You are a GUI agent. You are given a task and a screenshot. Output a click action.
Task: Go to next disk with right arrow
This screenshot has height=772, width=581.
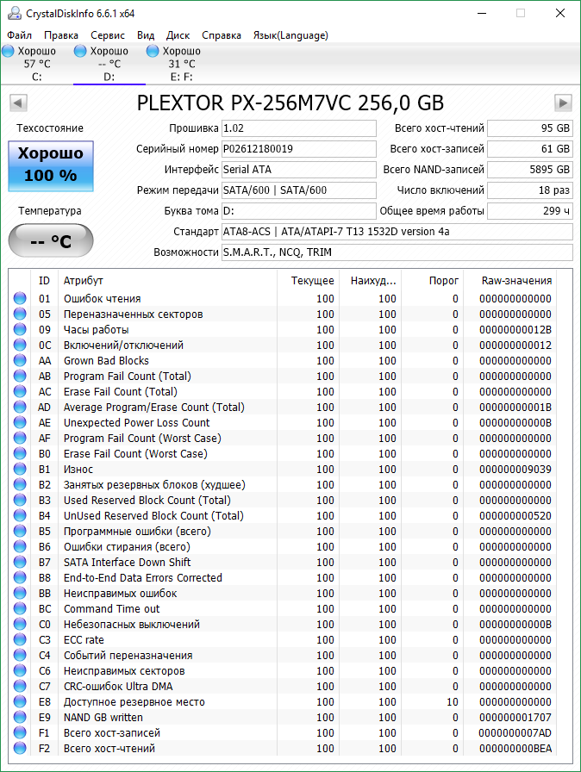pyautogui.click(x=563, y=103)
